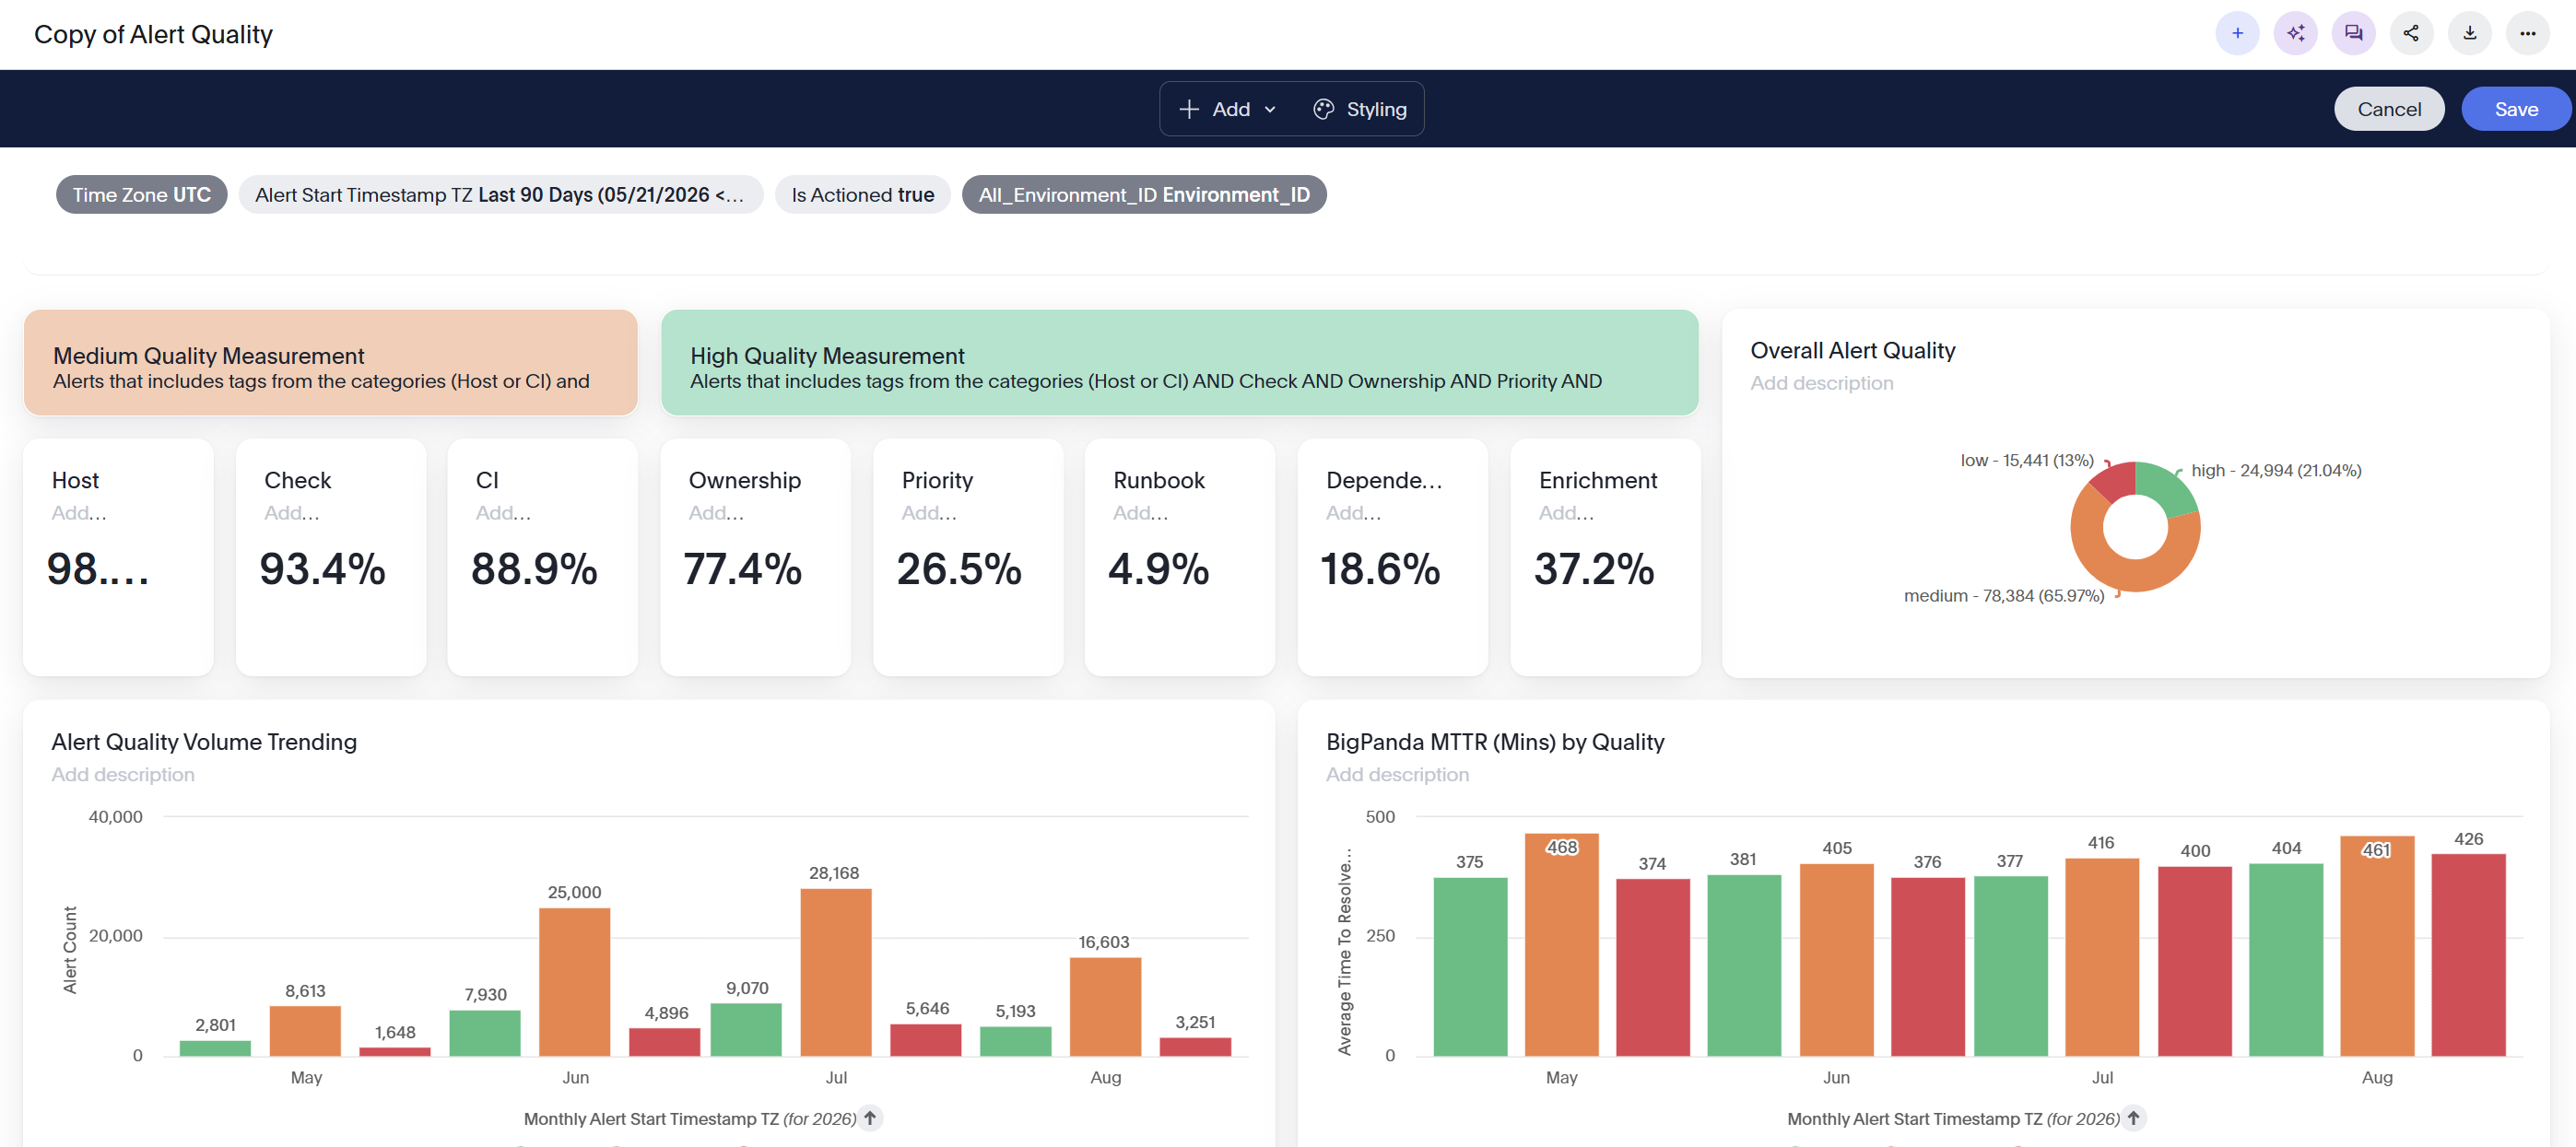
Task: Open the Alert Start Timestamp TZ filter chip
Action: click(500, 195)
